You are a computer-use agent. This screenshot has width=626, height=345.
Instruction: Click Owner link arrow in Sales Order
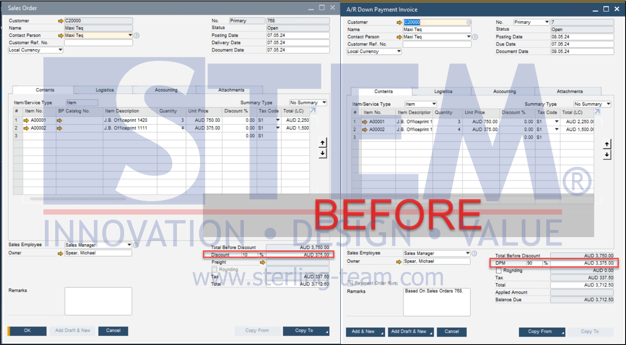click(60, 253)
